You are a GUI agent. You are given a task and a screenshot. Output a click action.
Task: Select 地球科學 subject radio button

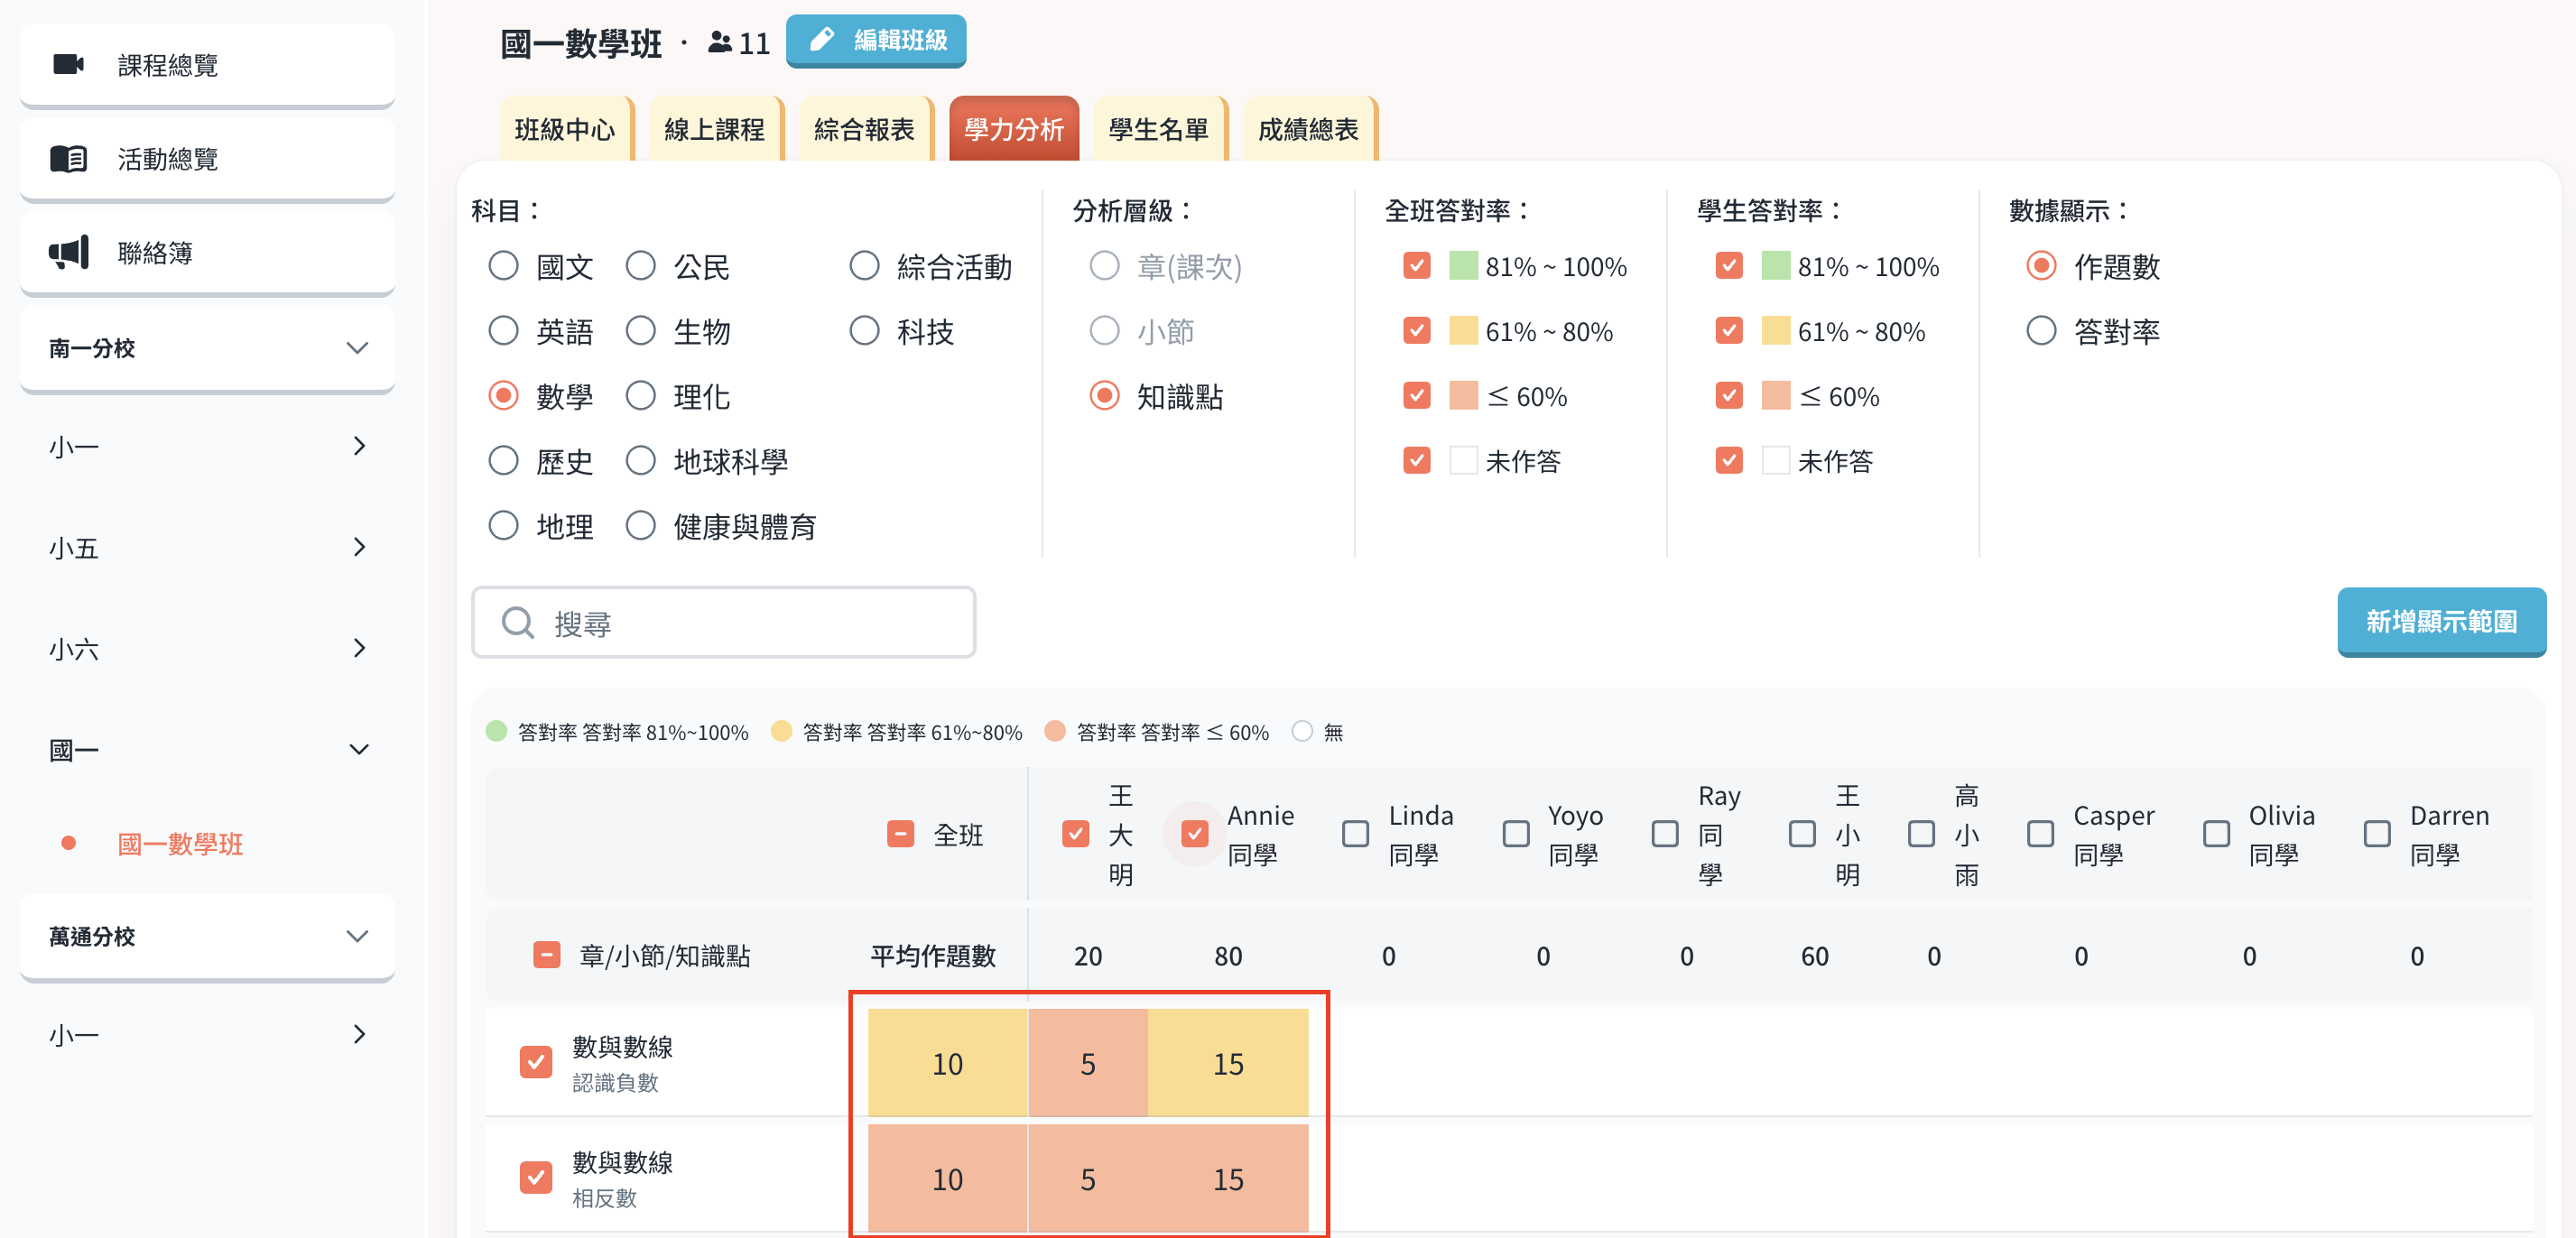(640, 461)
